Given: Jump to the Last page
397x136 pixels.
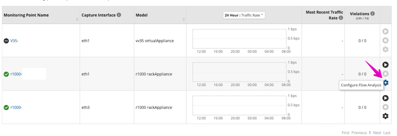Looking at the screenshot, I should (387, 133).
